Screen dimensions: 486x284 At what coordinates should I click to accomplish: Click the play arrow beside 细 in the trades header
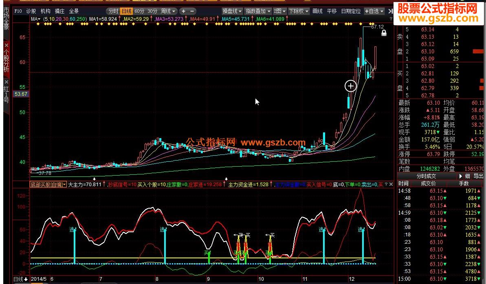(x=461, y=176)
